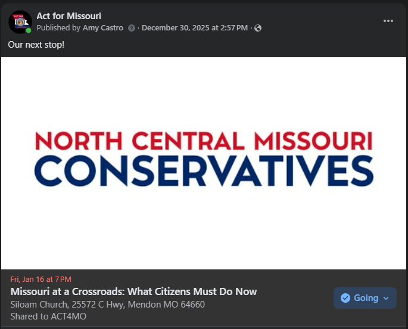Click the globe public privacy icon
The image size is (408, 329).
point(258,28)
